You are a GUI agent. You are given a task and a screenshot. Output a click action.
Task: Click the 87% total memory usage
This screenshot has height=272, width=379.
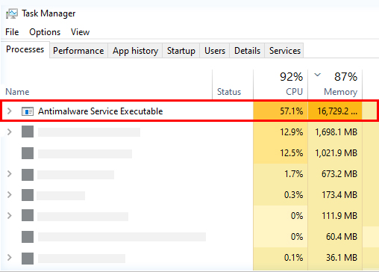tap(346, 77)
